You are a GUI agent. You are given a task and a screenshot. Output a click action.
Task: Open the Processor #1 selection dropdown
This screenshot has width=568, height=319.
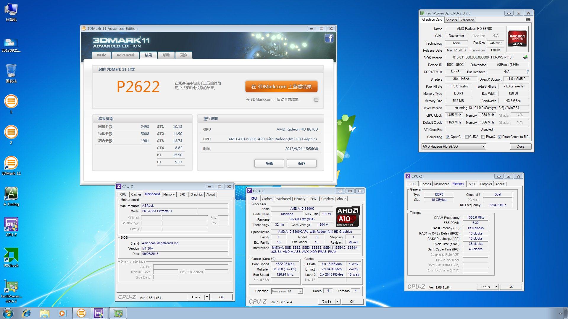(x=287, y=291)
